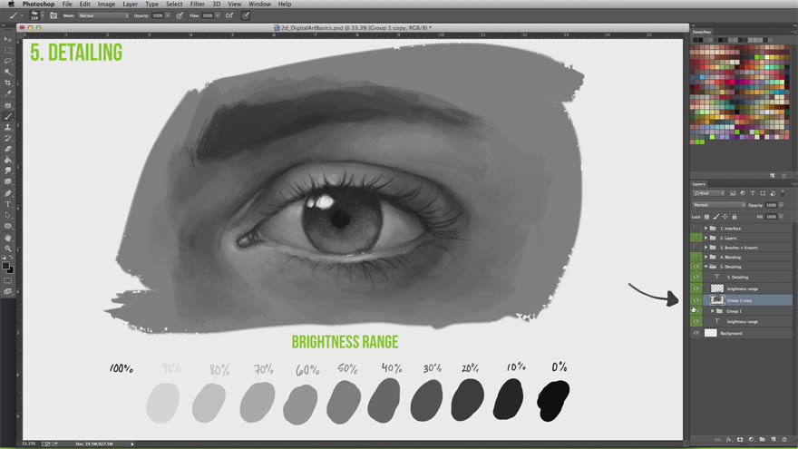The width and height of the screenshot is (798, 449).
Task: Hide the Group 1 copy layer
Action: [x=696, y=300]
